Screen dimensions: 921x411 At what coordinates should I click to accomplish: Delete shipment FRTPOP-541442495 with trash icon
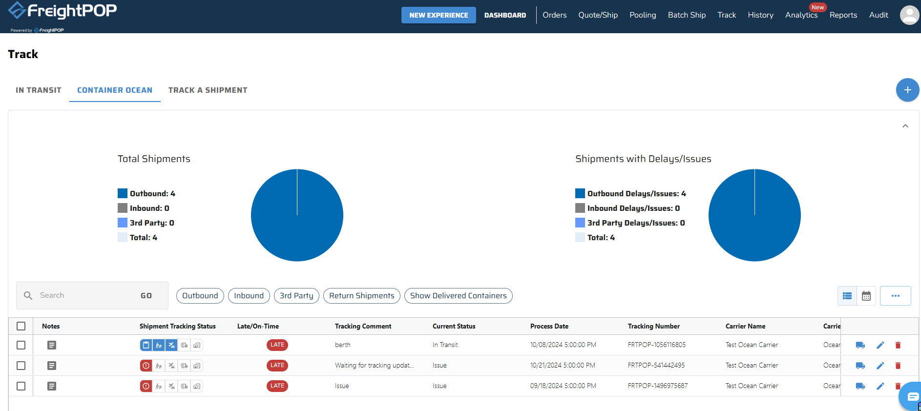898,366
